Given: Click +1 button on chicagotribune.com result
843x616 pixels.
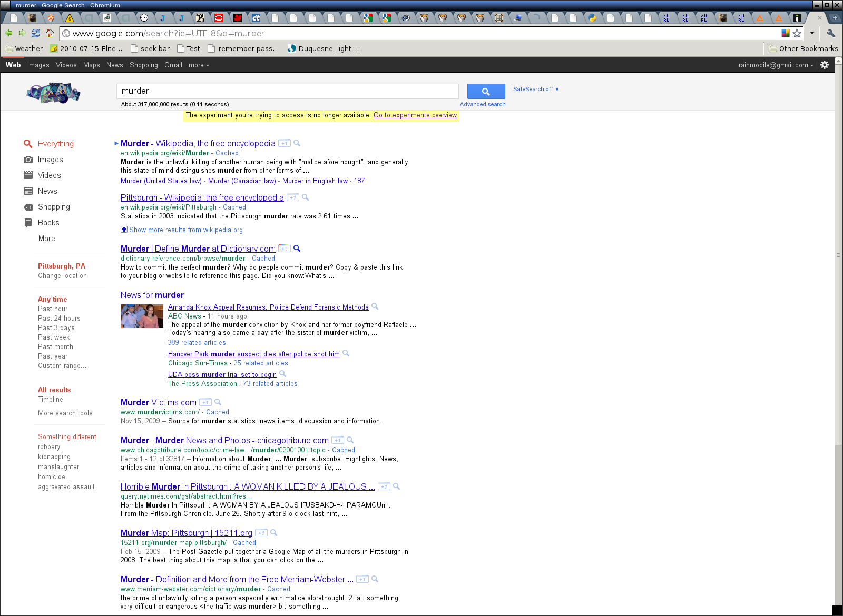Looking at the screenshot, I should tap(338, 440).
